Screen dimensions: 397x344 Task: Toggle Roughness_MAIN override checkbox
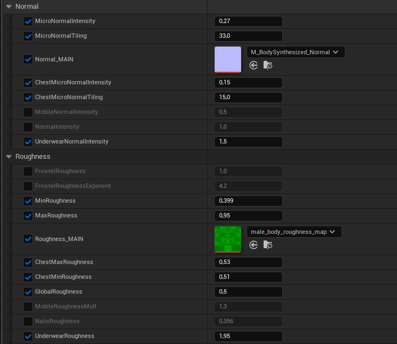pyautogui.click(x=28, y=239)
